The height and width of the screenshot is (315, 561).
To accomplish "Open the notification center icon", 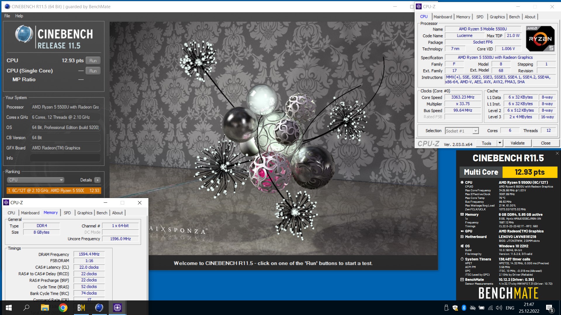I will [x=549, y=308].
